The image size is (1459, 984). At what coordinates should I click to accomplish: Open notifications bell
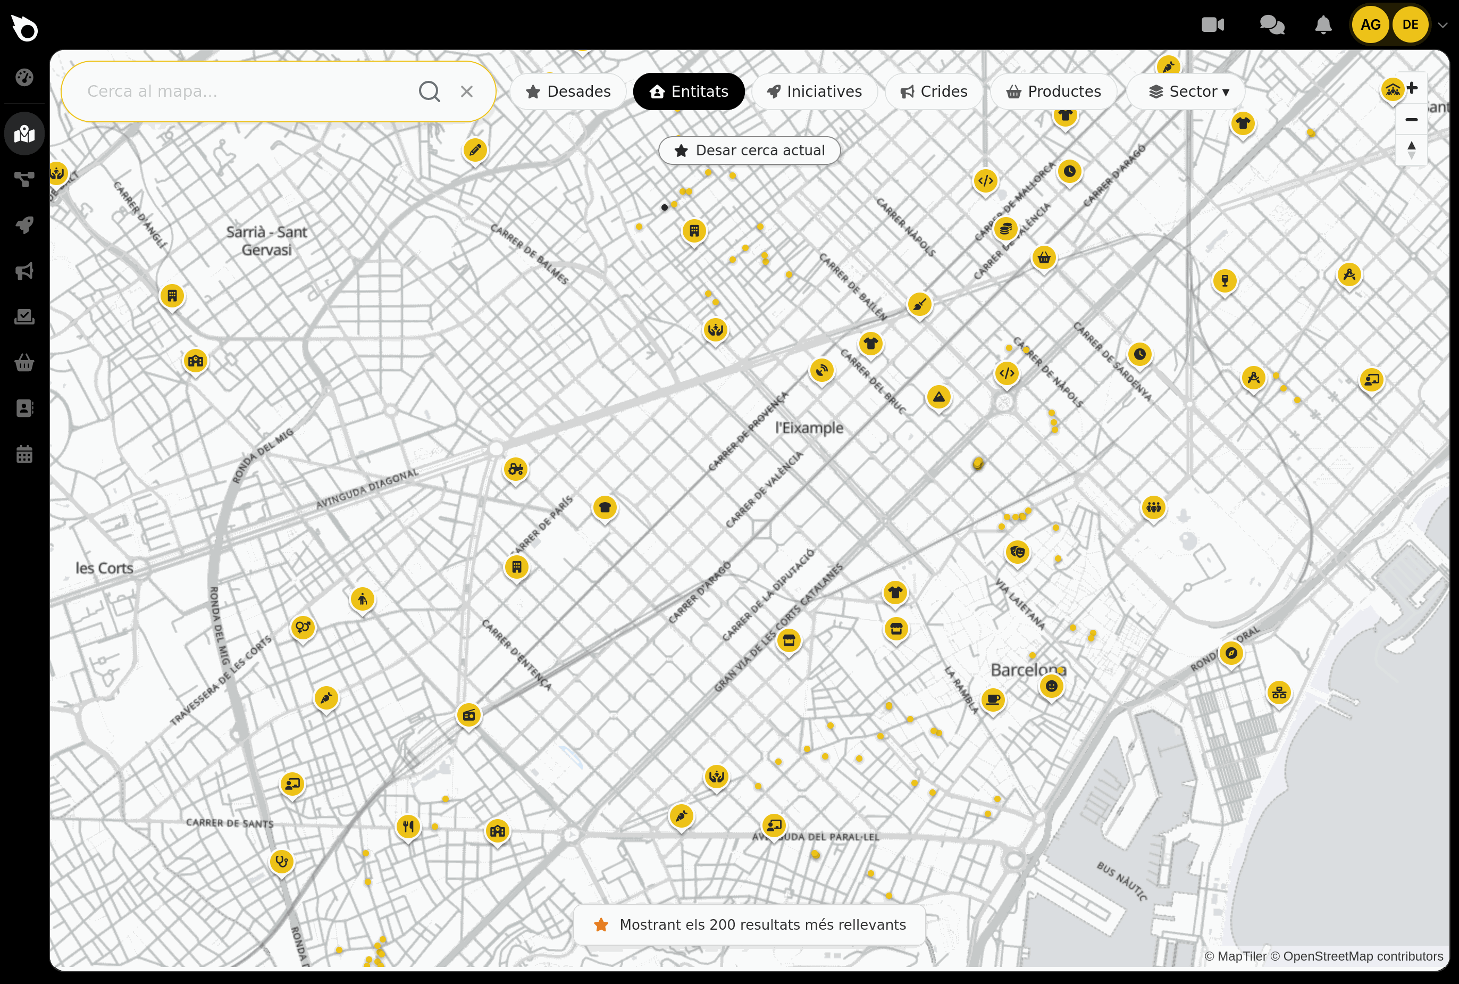point(1323,24)
